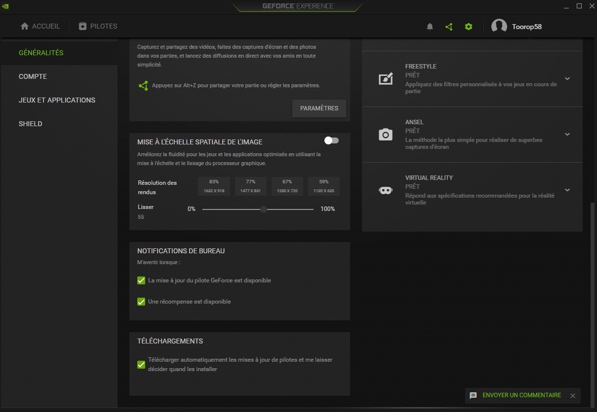This screenshot has width=597, height=412.
Task: Click the Virtual Reality headset icon
Action: [386, 190]
